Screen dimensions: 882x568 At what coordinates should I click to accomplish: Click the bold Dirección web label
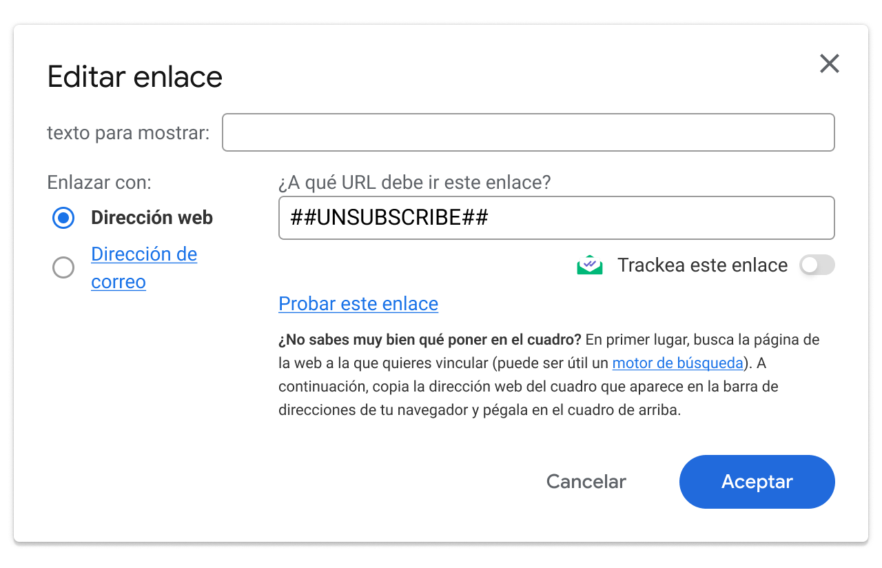(152, 219)
